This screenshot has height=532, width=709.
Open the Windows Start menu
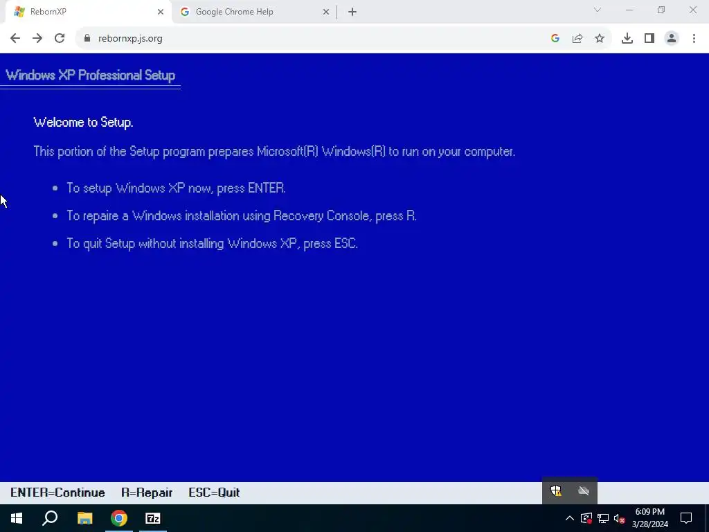pos(17,518)
